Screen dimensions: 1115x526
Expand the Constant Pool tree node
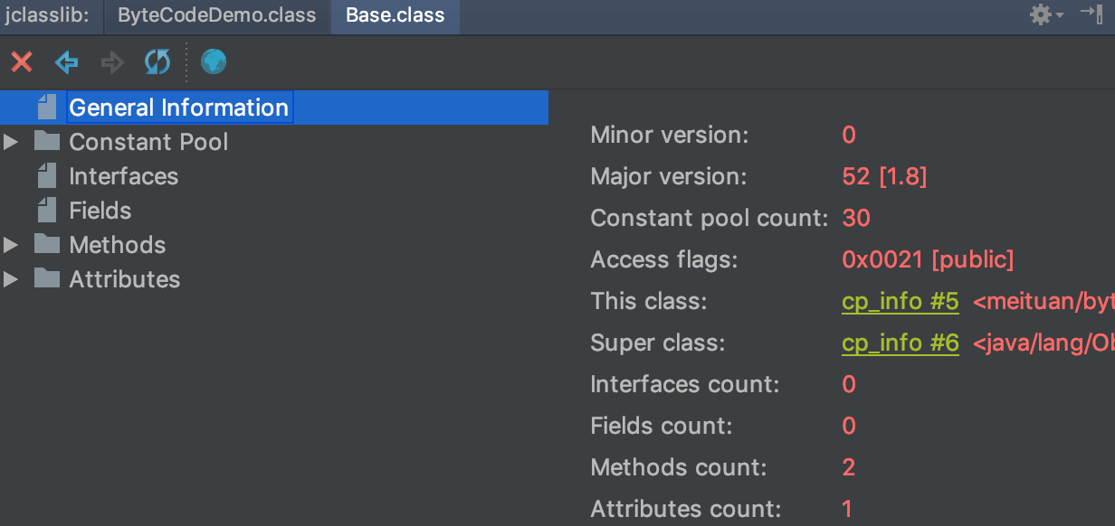(x=11, y=142)
